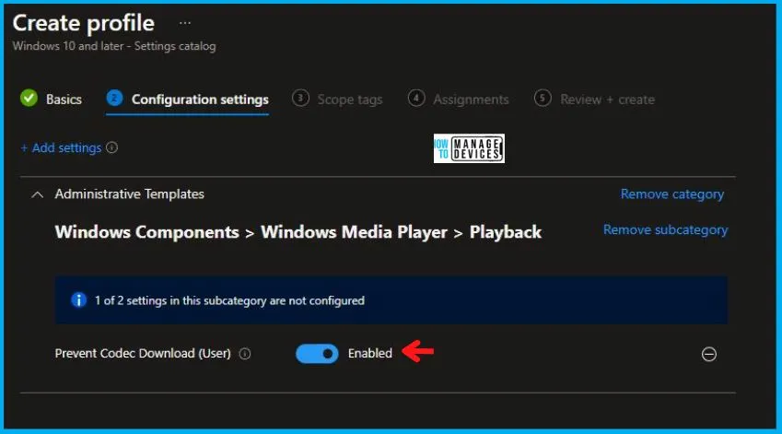
Task: Click Remove category link
Action: pos(671,194)
